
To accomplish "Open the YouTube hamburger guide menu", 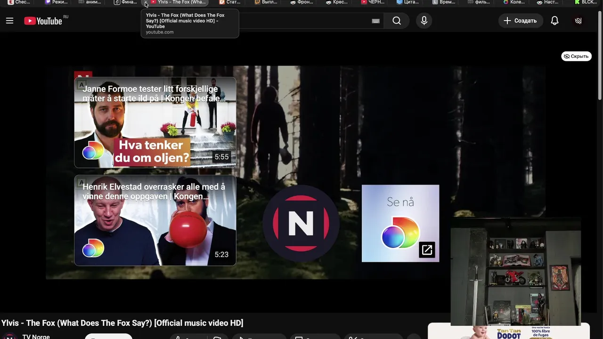I will pyautogui.click(x=9, y=21).
